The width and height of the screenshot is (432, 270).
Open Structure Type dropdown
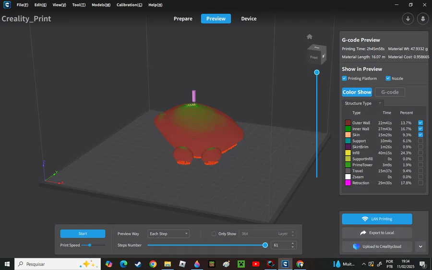(x=363, y=103)
